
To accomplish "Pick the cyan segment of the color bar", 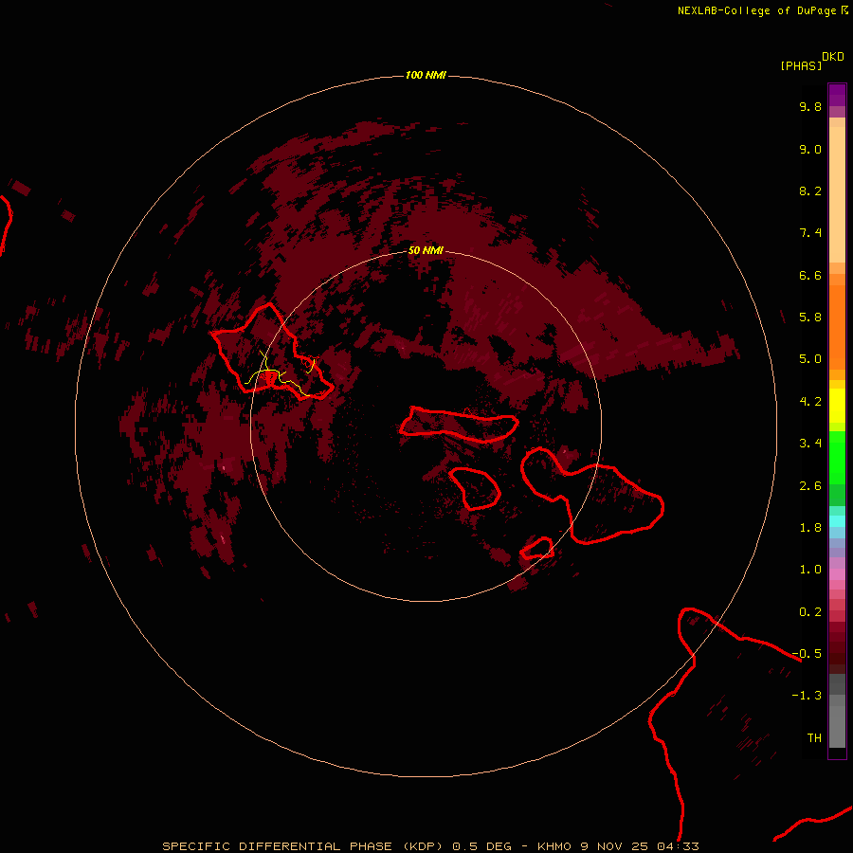I will click(837, 520).
